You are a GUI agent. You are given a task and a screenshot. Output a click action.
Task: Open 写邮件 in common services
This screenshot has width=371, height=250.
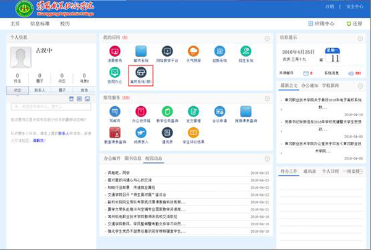pyautogui.click(x=115, y=112)
